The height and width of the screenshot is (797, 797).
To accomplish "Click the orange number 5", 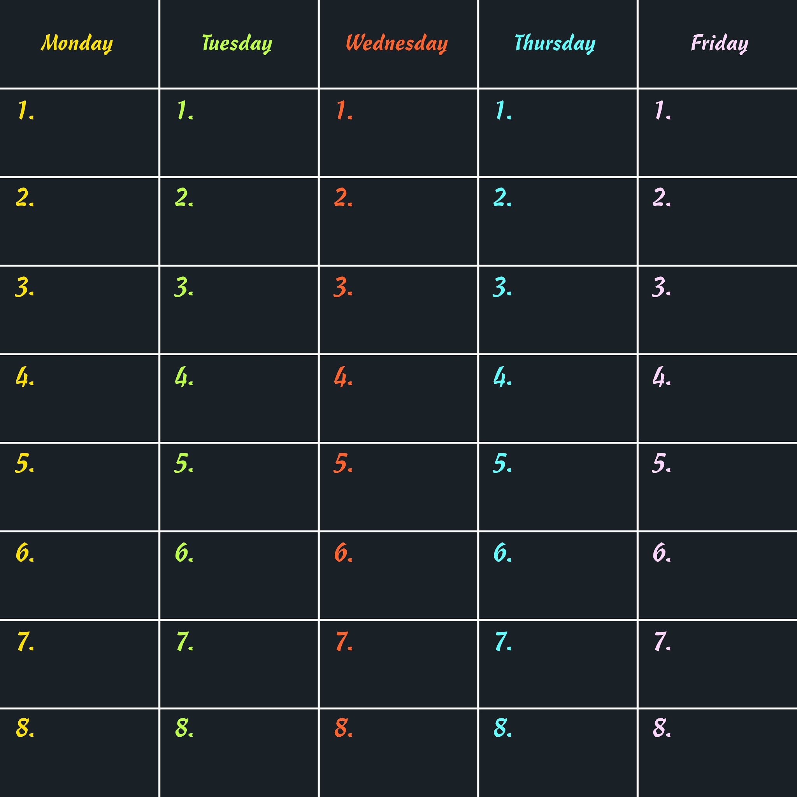I will pos(342,463).
